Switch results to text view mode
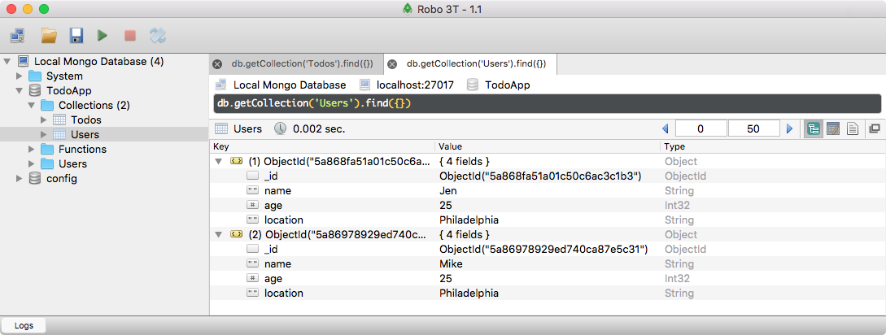The image size is (886, 335). click(853, 128)
